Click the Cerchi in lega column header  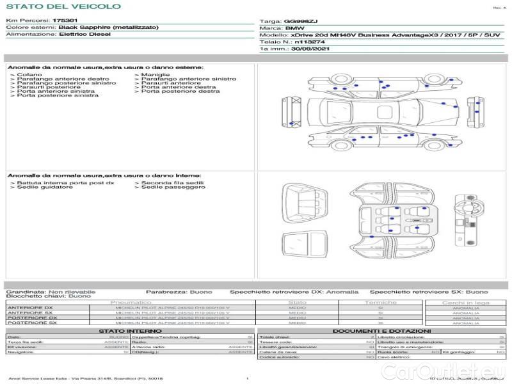(x=465, y=301)
